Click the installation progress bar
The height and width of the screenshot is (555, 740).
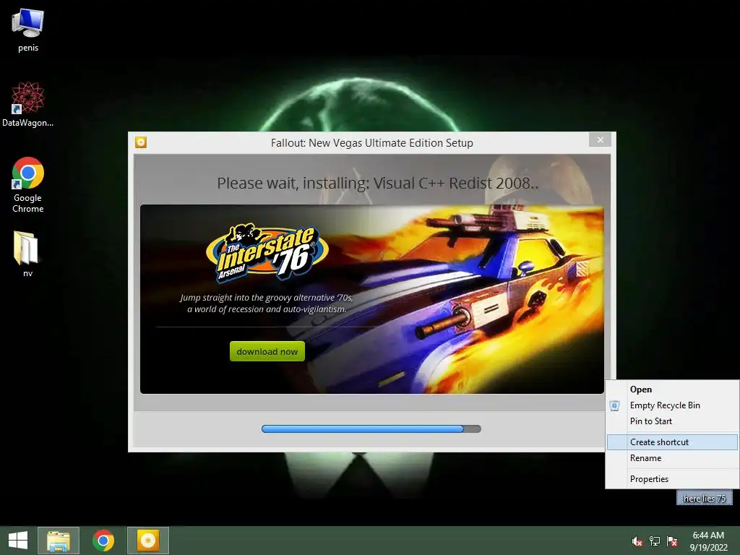(x=371, y=429)
